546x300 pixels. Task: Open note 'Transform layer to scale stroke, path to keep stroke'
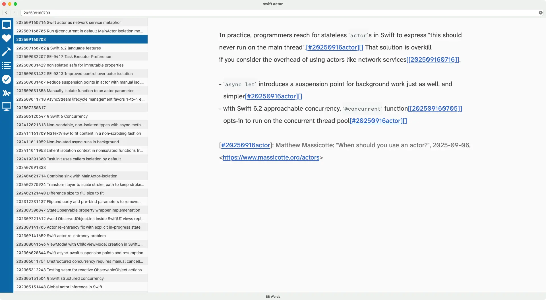point(80,184)
